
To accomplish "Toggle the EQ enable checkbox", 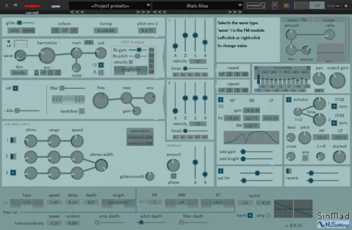I will tap(221, 100).
